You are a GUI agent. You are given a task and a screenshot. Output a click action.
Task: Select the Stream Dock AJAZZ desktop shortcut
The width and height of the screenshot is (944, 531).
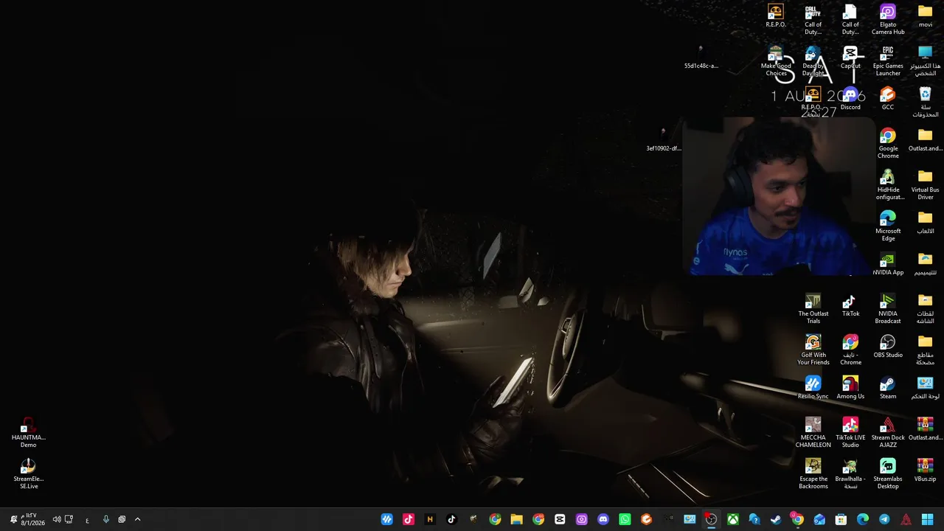(888, 433)
